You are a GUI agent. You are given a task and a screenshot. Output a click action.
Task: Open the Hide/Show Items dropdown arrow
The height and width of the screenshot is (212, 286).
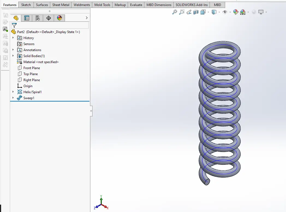coord(230,12)
